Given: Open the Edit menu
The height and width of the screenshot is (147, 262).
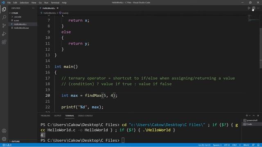Looking at the screenshot, I should (x=15, y=3).
